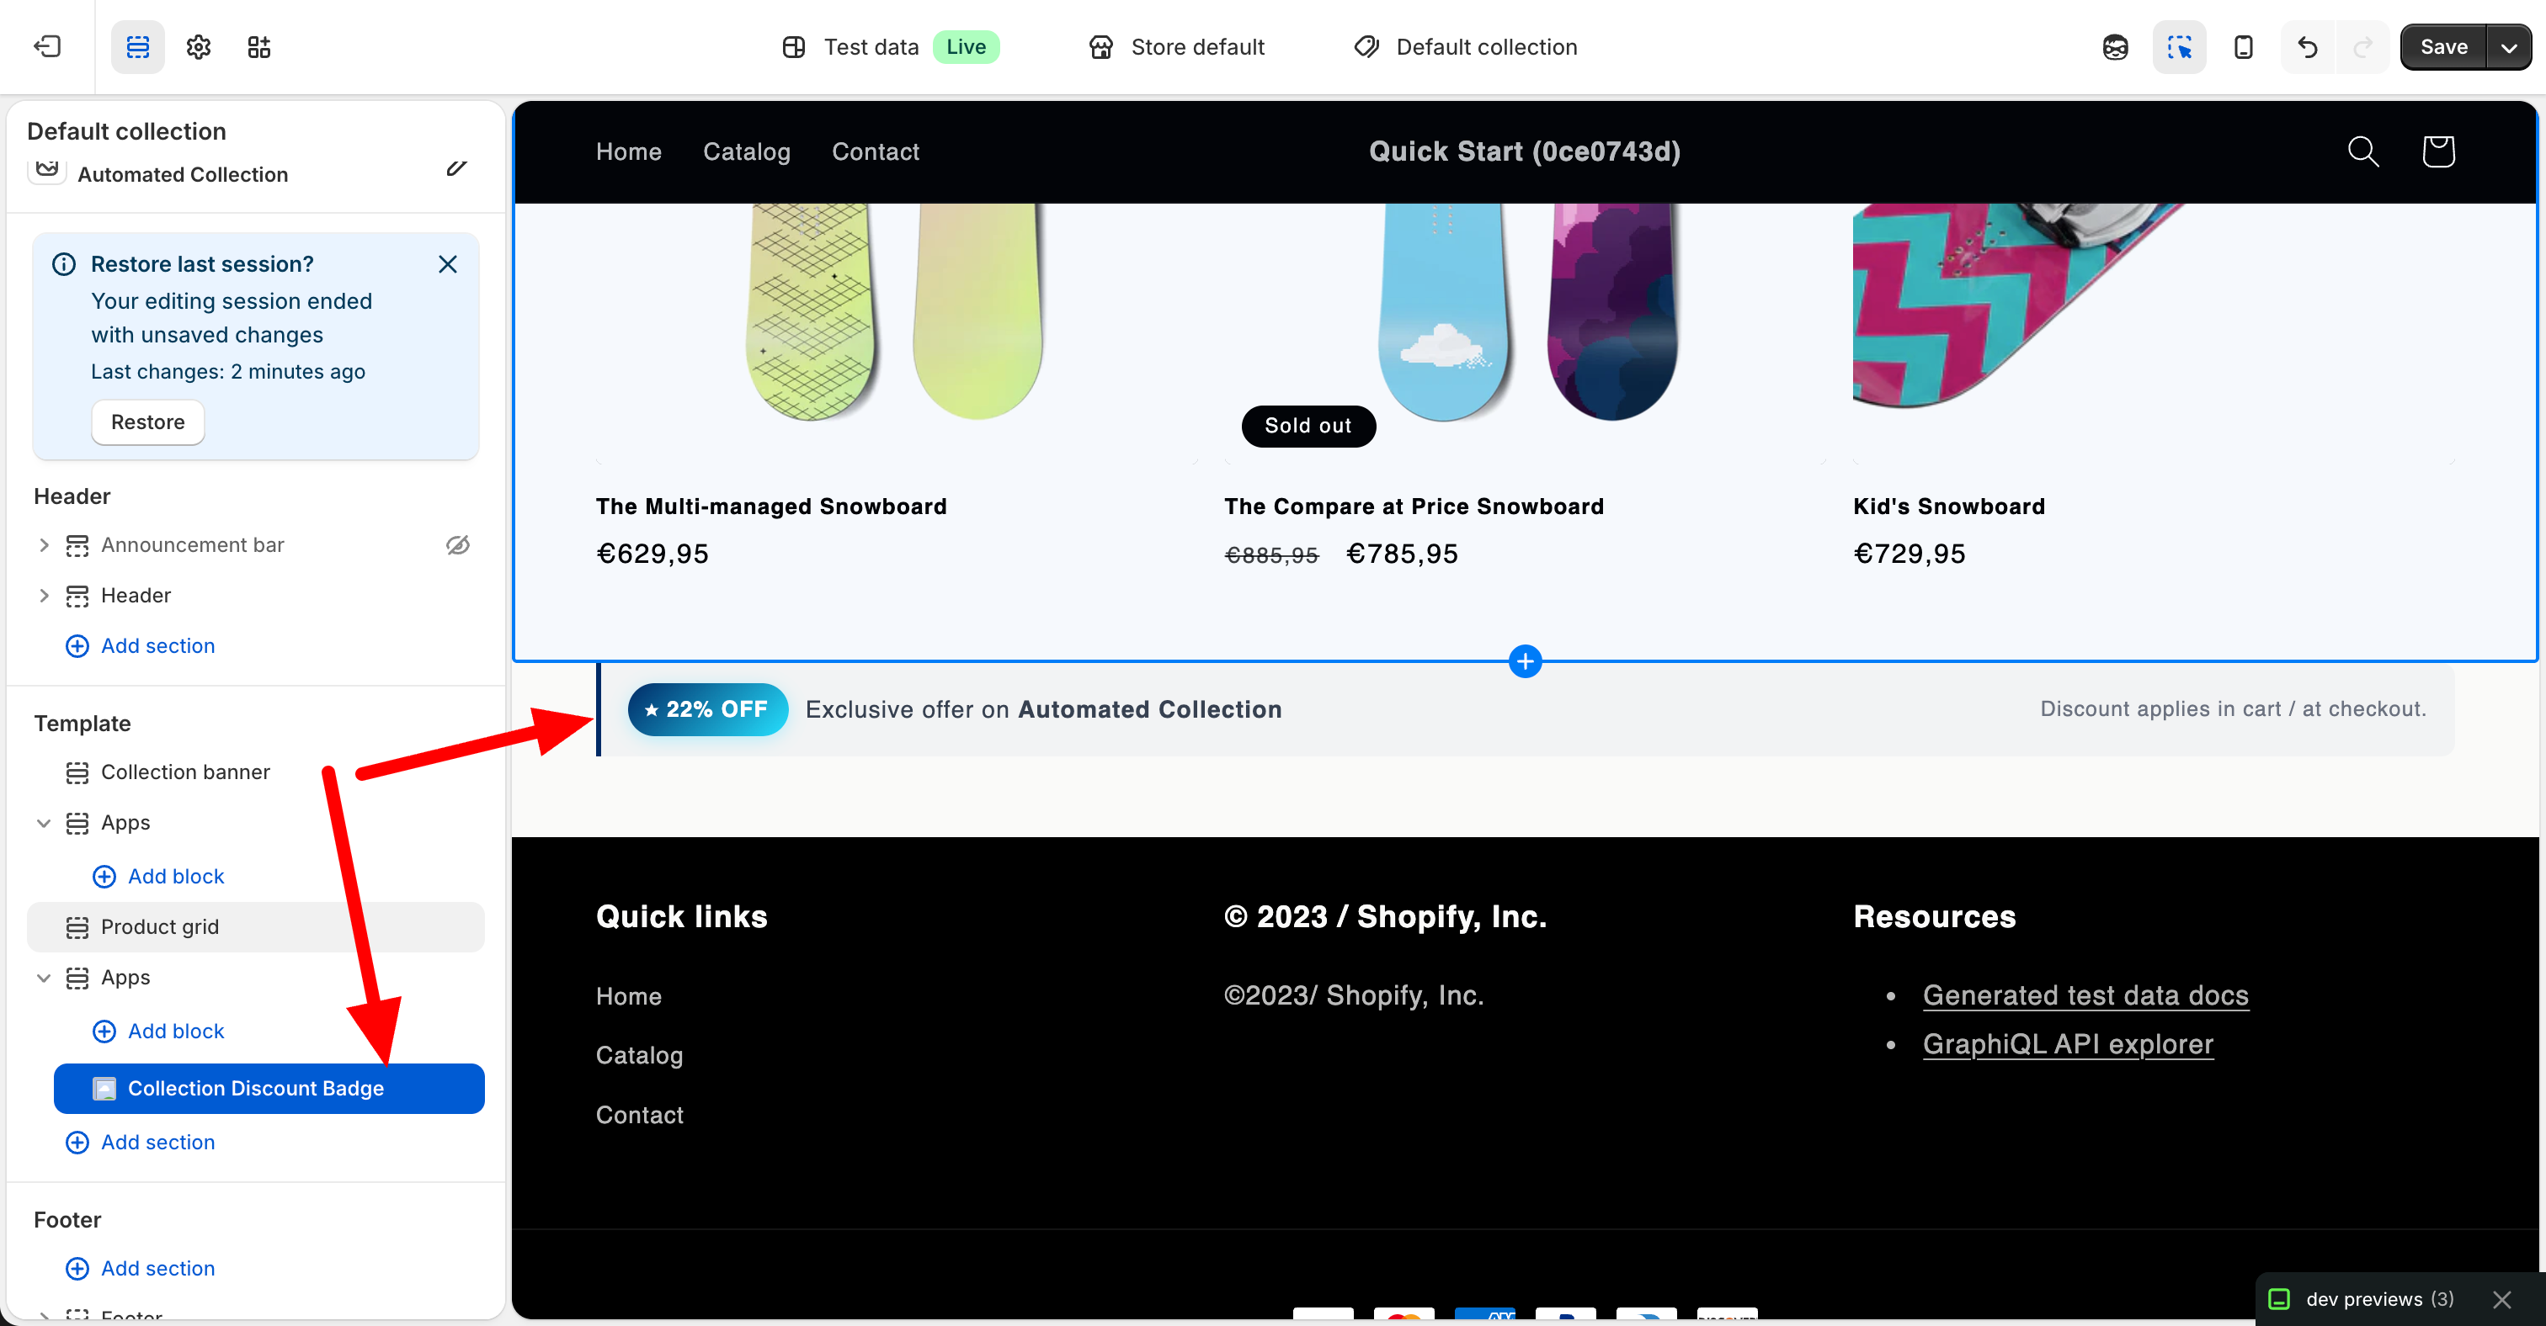Image resolution: width=2546 pixels, height=1326 pixels.
Task: Open the Sections panel icon
Action: [137, 46]
